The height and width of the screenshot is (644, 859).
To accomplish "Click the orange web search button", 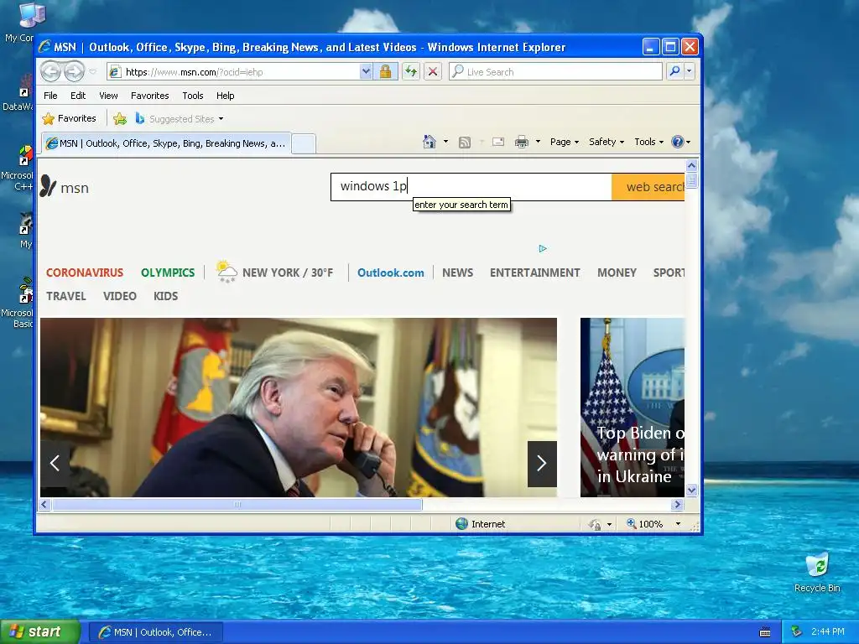I will click(x=648, y=187).
